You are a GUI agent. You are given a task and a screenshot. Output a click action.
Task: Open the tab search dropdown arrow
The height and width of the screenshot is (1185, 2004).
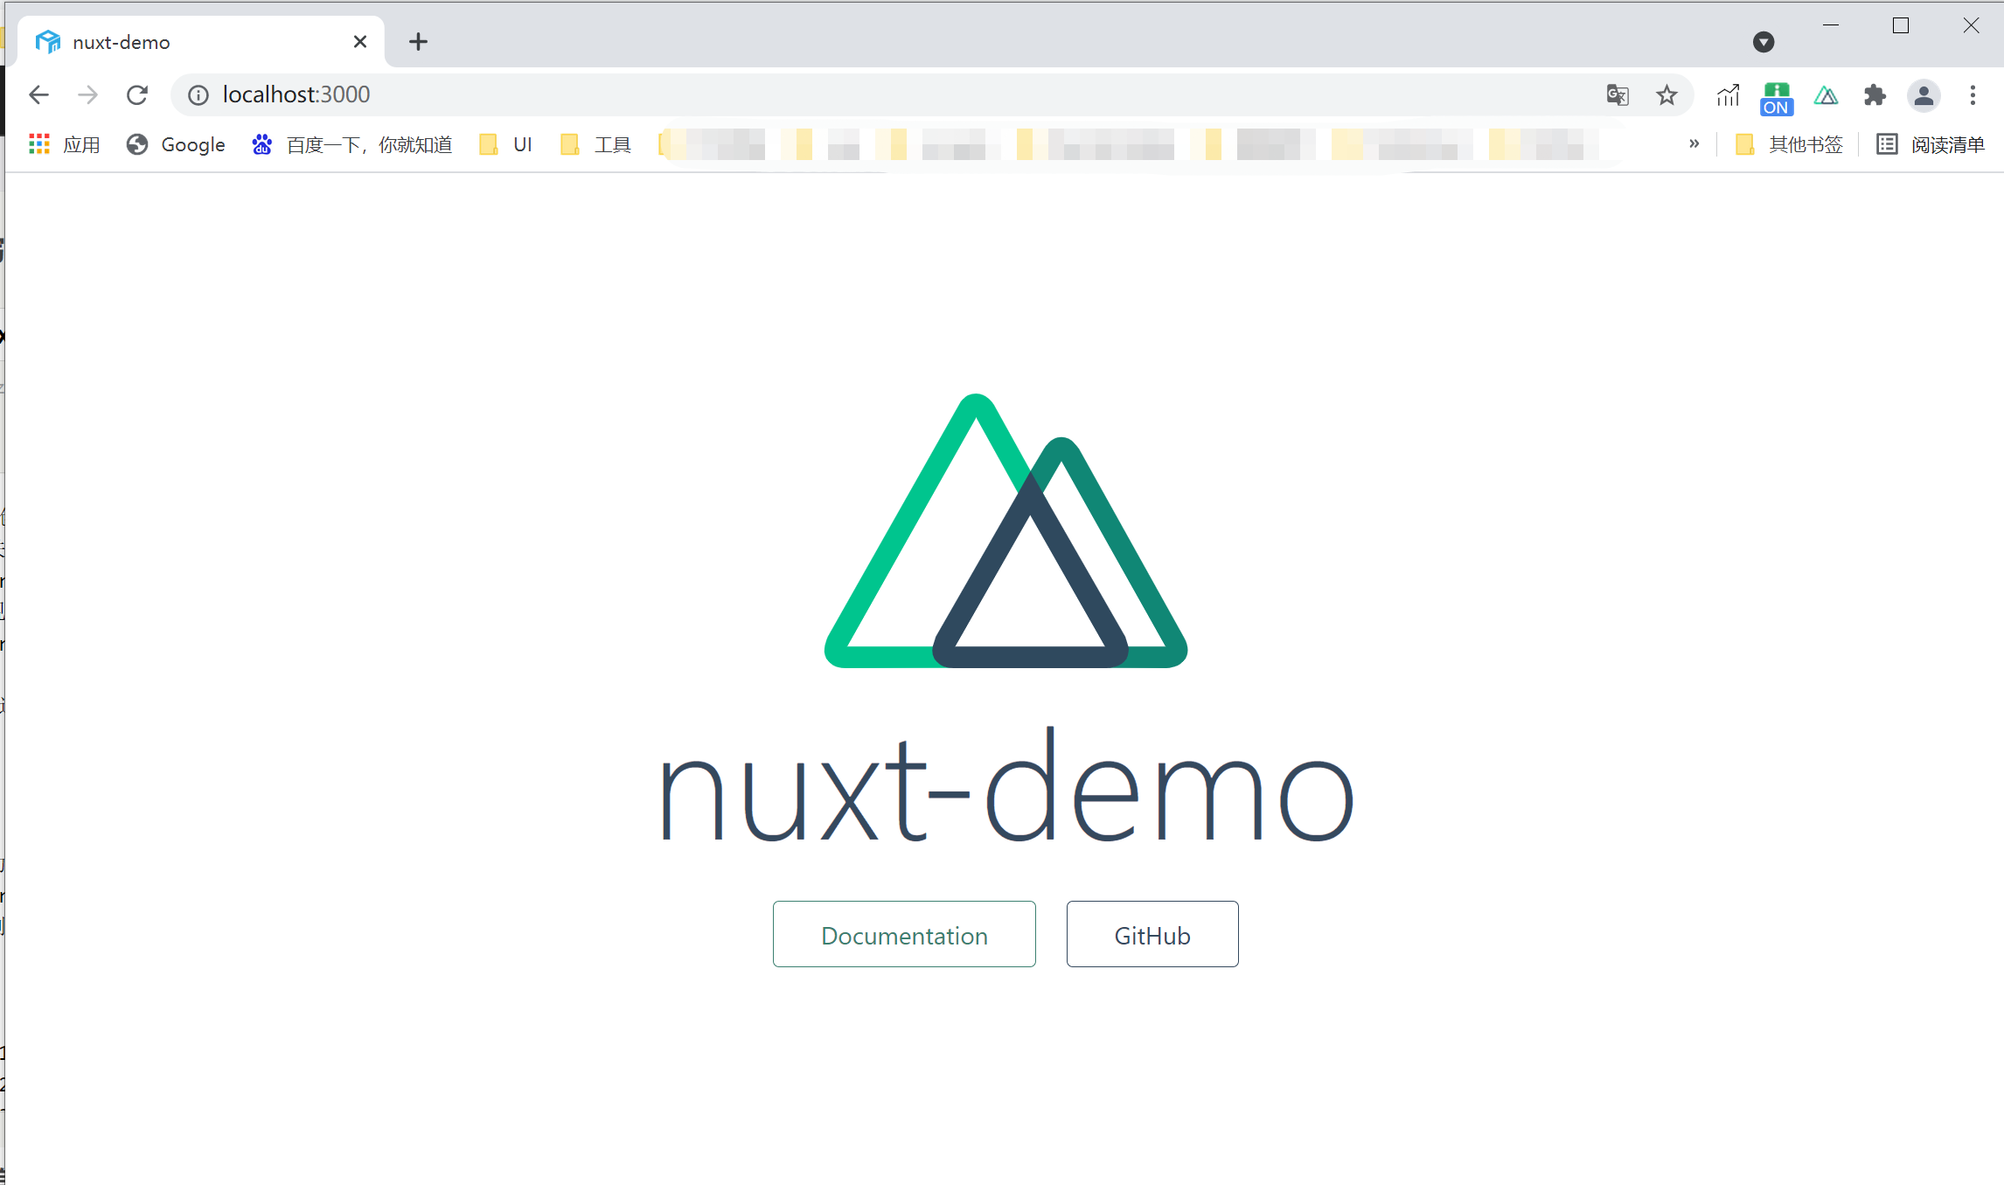click(x=1764, y=42)
